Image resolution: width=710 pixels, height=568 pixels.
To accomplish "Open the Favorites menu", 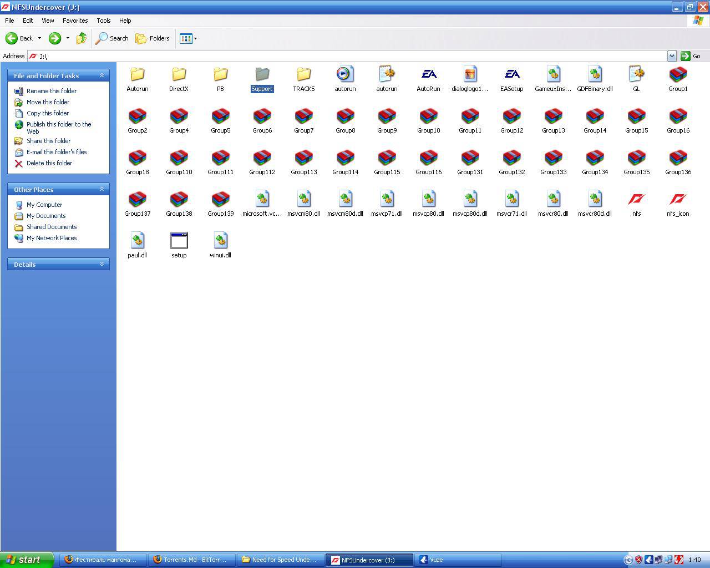I will point(75,21).
